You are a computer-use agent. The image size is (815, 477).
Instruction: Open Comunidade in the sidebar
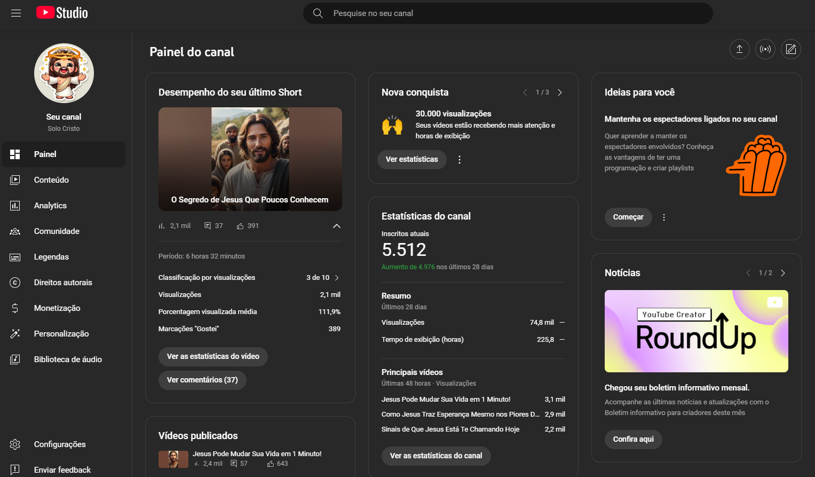tap(64, 231)
